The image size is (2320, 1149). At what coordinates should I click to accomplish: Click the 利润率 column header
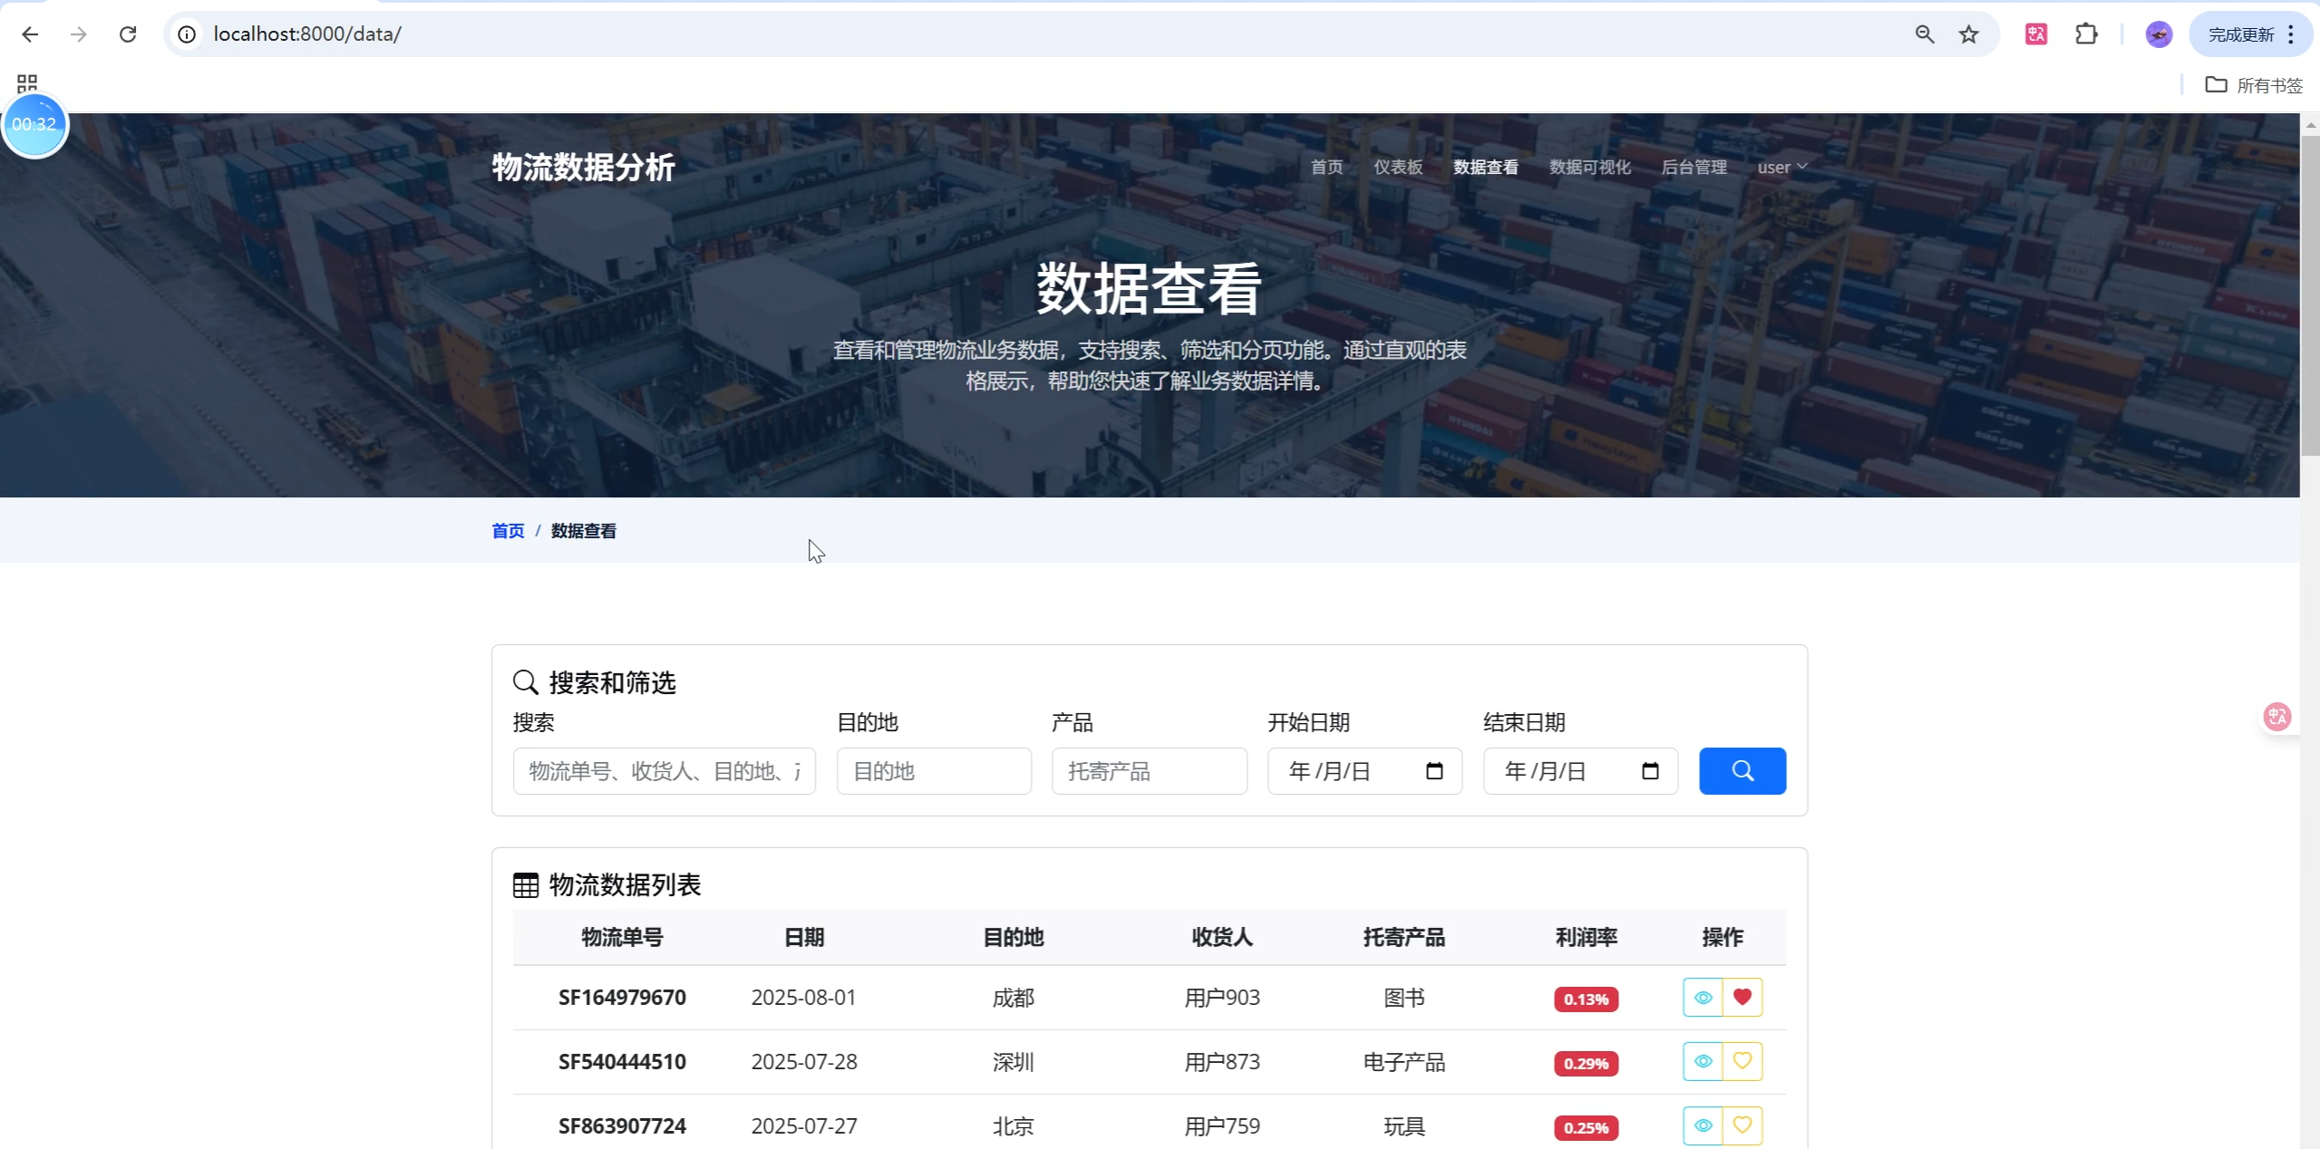click(x=1586, y=937)
